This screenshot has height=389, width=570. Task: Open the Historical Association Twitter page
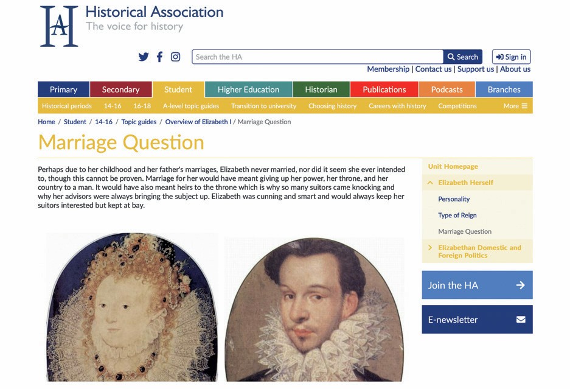coord(144,57)
